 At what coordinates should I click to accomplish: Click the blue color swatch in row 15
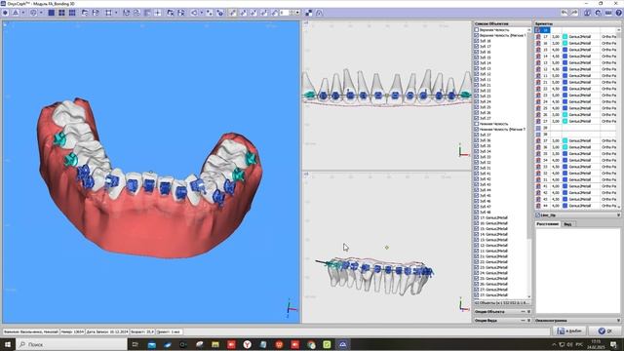[565, 50]
